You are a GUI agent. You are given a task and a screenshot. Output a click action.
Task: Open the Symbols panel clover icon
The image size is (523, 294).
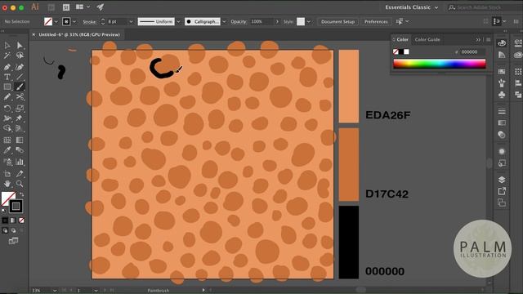click(x=502, y=95)
